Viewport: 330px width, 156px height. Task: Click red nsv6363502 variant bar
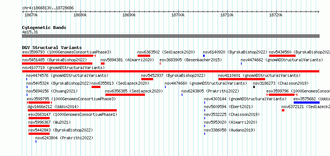point(144,56)
